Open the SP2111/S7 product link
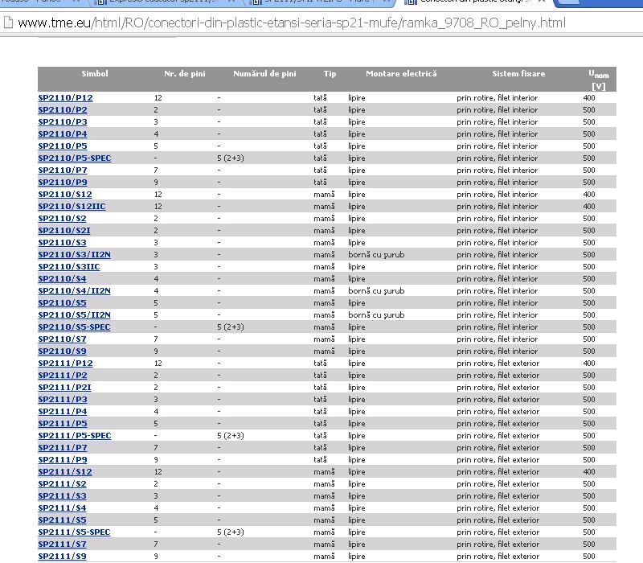643x563 pixels. pyautogui.click(x=63, y=545)
